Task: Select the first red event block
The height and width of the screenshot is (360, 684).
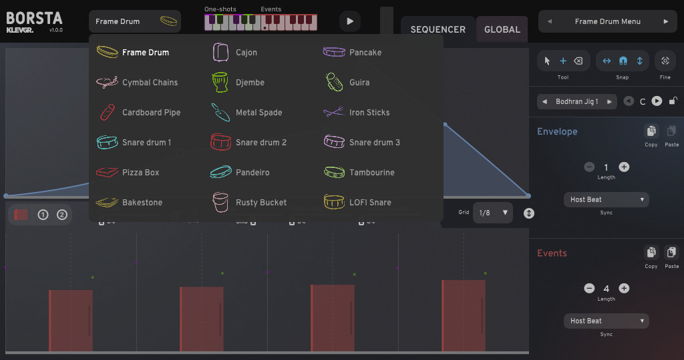Action: (71, 321)
